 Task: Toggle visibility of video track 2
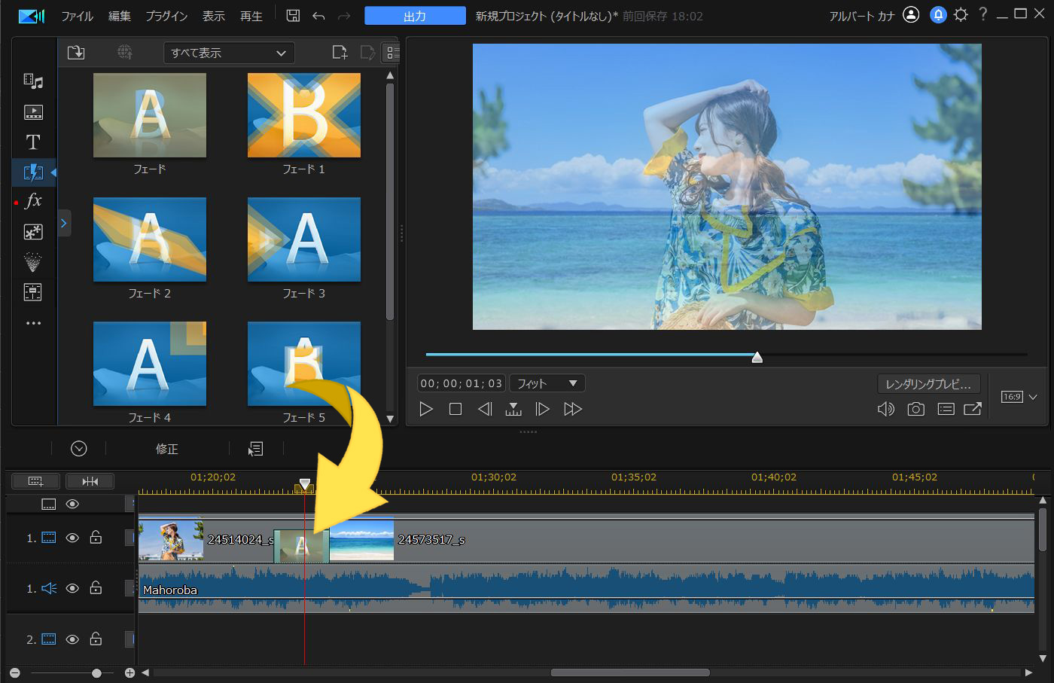click(x=72, y=639)
